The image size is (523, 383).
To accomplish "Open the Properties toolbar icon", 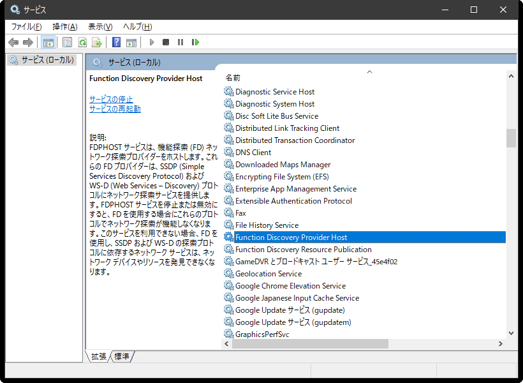I will pyautogui.click(x=68, y=42).
